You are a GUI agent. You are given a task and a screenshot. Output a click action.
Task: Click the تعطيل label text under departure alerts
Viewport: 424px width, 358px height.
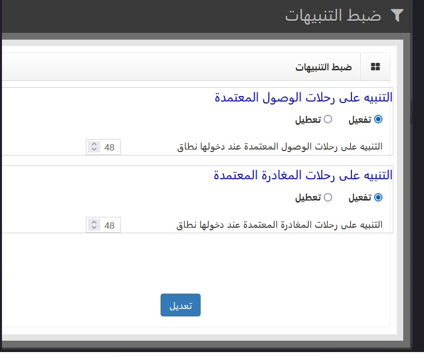pos(308,198)
